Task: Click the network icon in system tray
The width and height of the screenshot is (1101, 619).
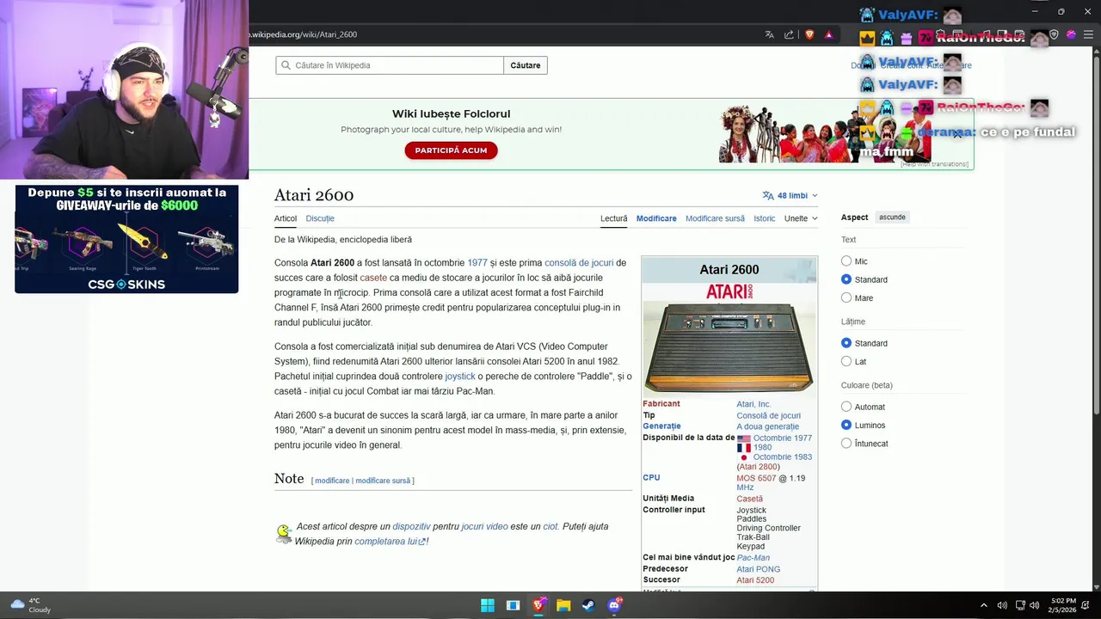Action: pos(1020,605)
